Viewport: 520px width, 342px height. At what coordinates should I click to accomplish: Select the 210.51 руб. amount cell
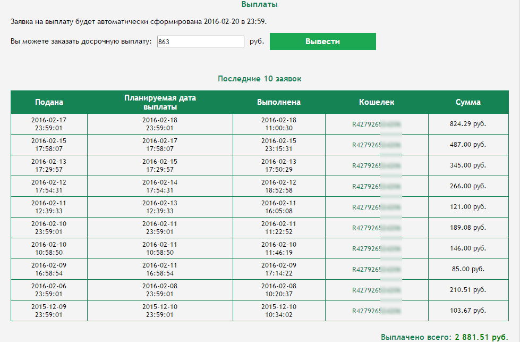coord(468,290)
